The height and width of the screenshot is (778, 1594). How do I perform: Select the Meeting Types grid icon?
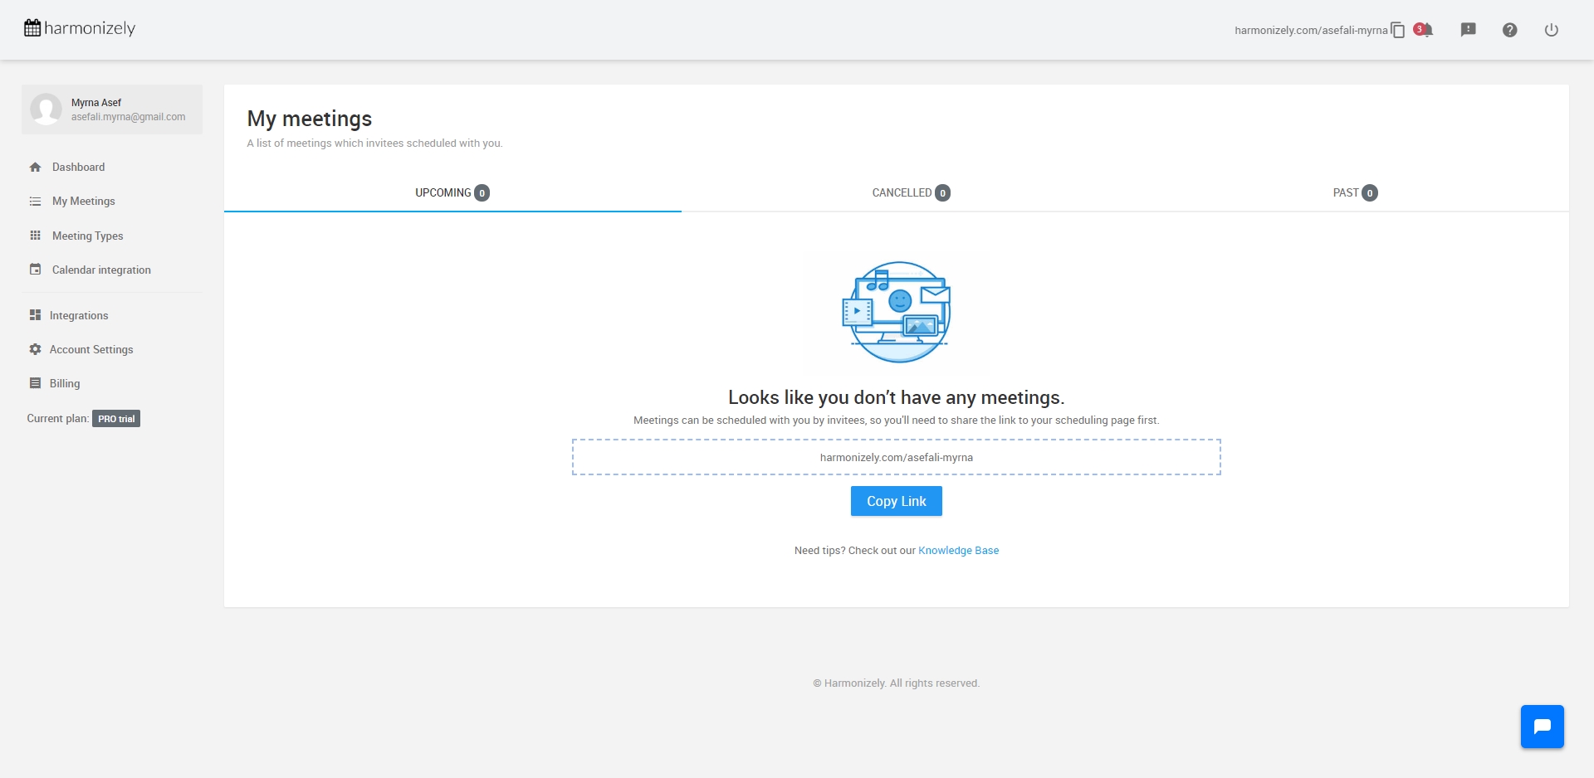[35, 236]
